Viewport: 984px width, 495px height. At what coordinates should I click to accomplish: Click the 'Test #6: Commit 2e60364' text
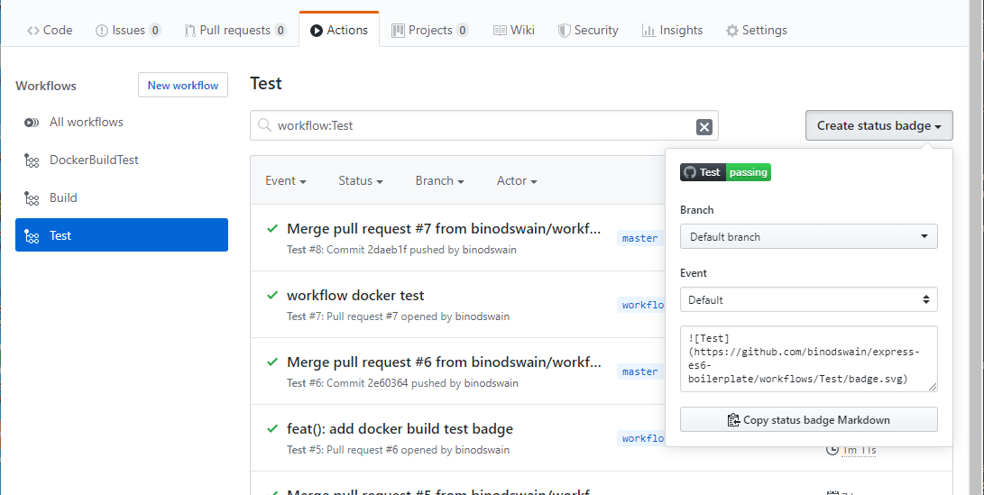402,382
